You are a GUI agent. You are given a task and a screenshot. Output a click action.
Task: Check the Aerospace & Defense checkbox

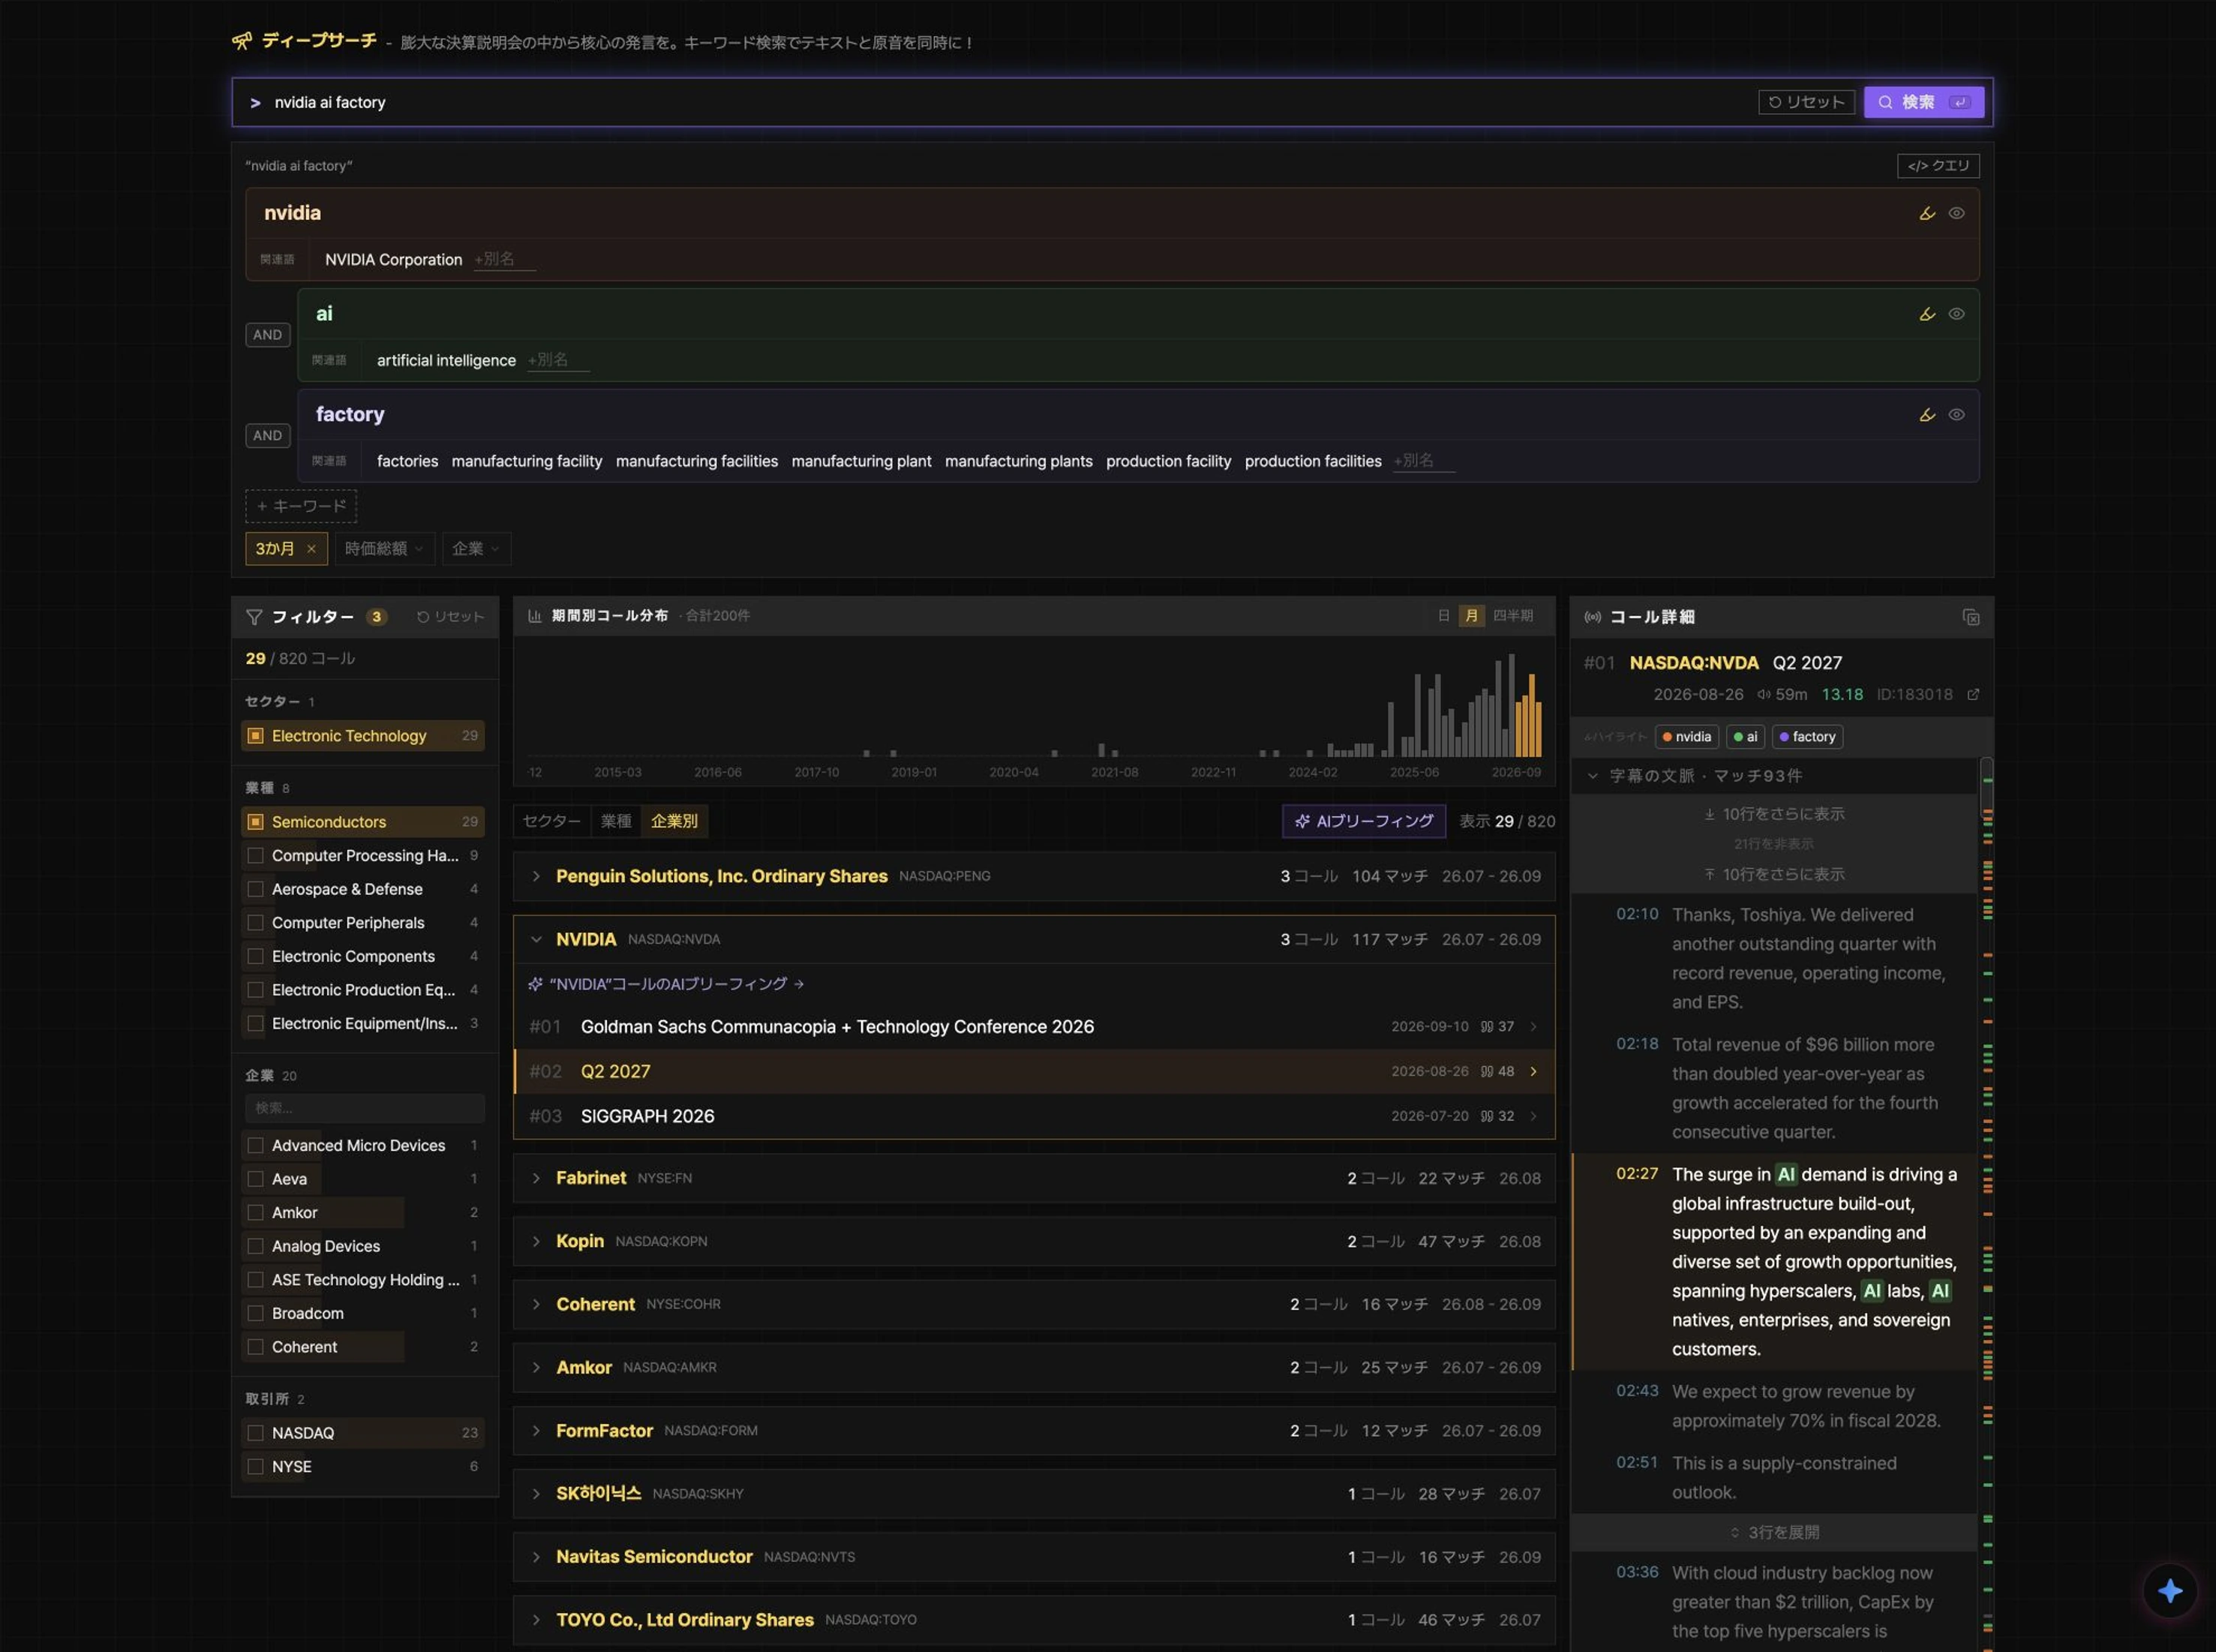click(x=255, y=889)
